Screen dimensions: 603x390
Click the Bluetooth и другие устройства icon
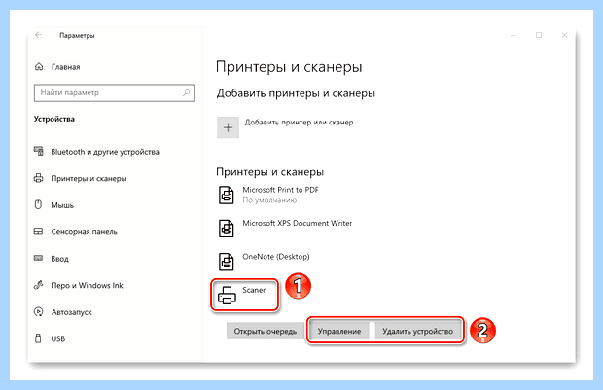point(39,151)
